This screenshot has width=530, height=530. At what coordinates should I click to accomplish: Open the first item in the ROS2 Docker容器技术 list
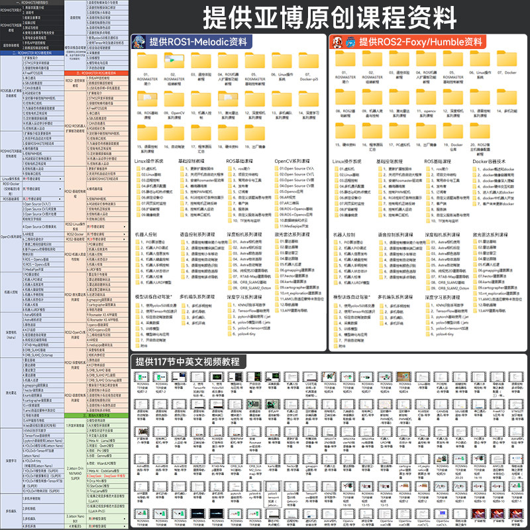(493, 169)
